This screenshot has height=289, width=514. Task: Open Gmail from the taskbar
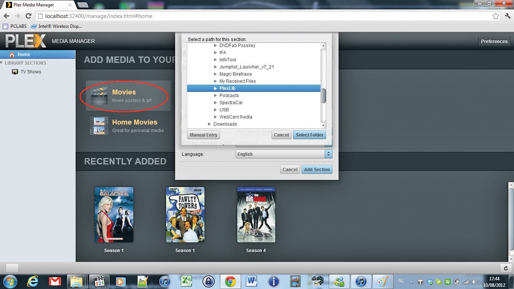tap(55, 281)
